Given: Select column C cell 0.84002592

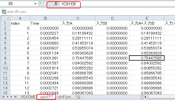Looking at the screenshot, I should coord(78,63).
